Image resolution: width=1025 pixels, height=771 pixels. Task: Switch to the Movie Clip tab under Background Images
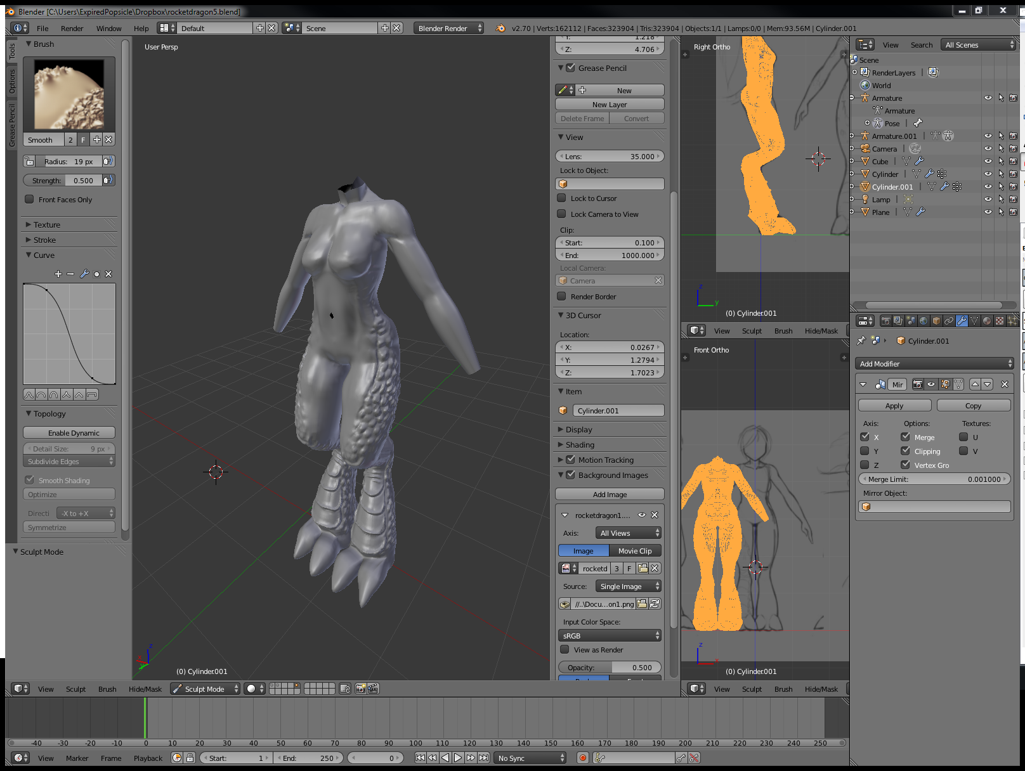coord(635,550)
